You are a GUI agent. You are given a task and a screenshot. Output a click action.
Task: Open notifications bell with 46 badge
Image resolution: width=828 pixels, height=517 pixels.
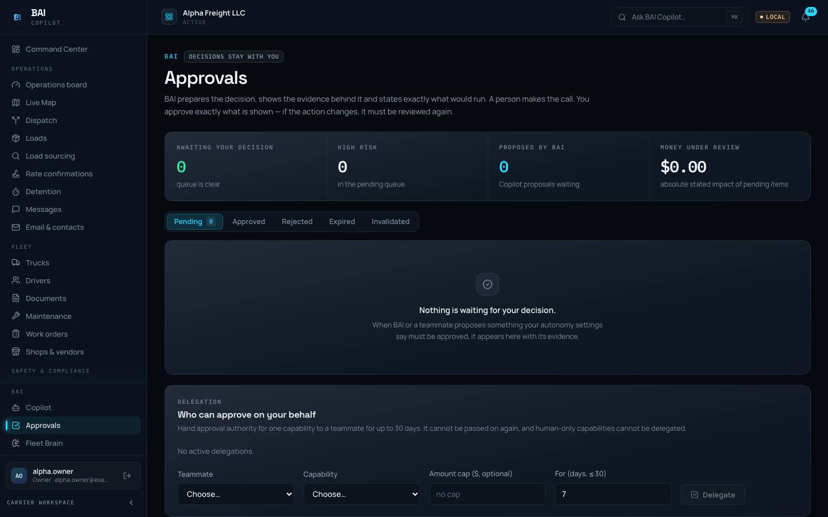(806, 17)
